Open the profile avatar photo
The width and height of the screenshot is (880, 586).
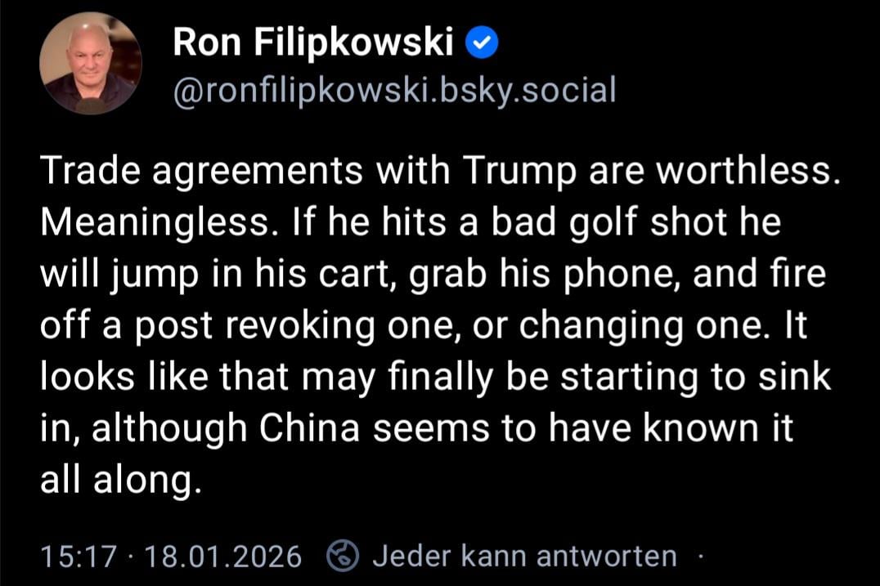tap(90, 63)
